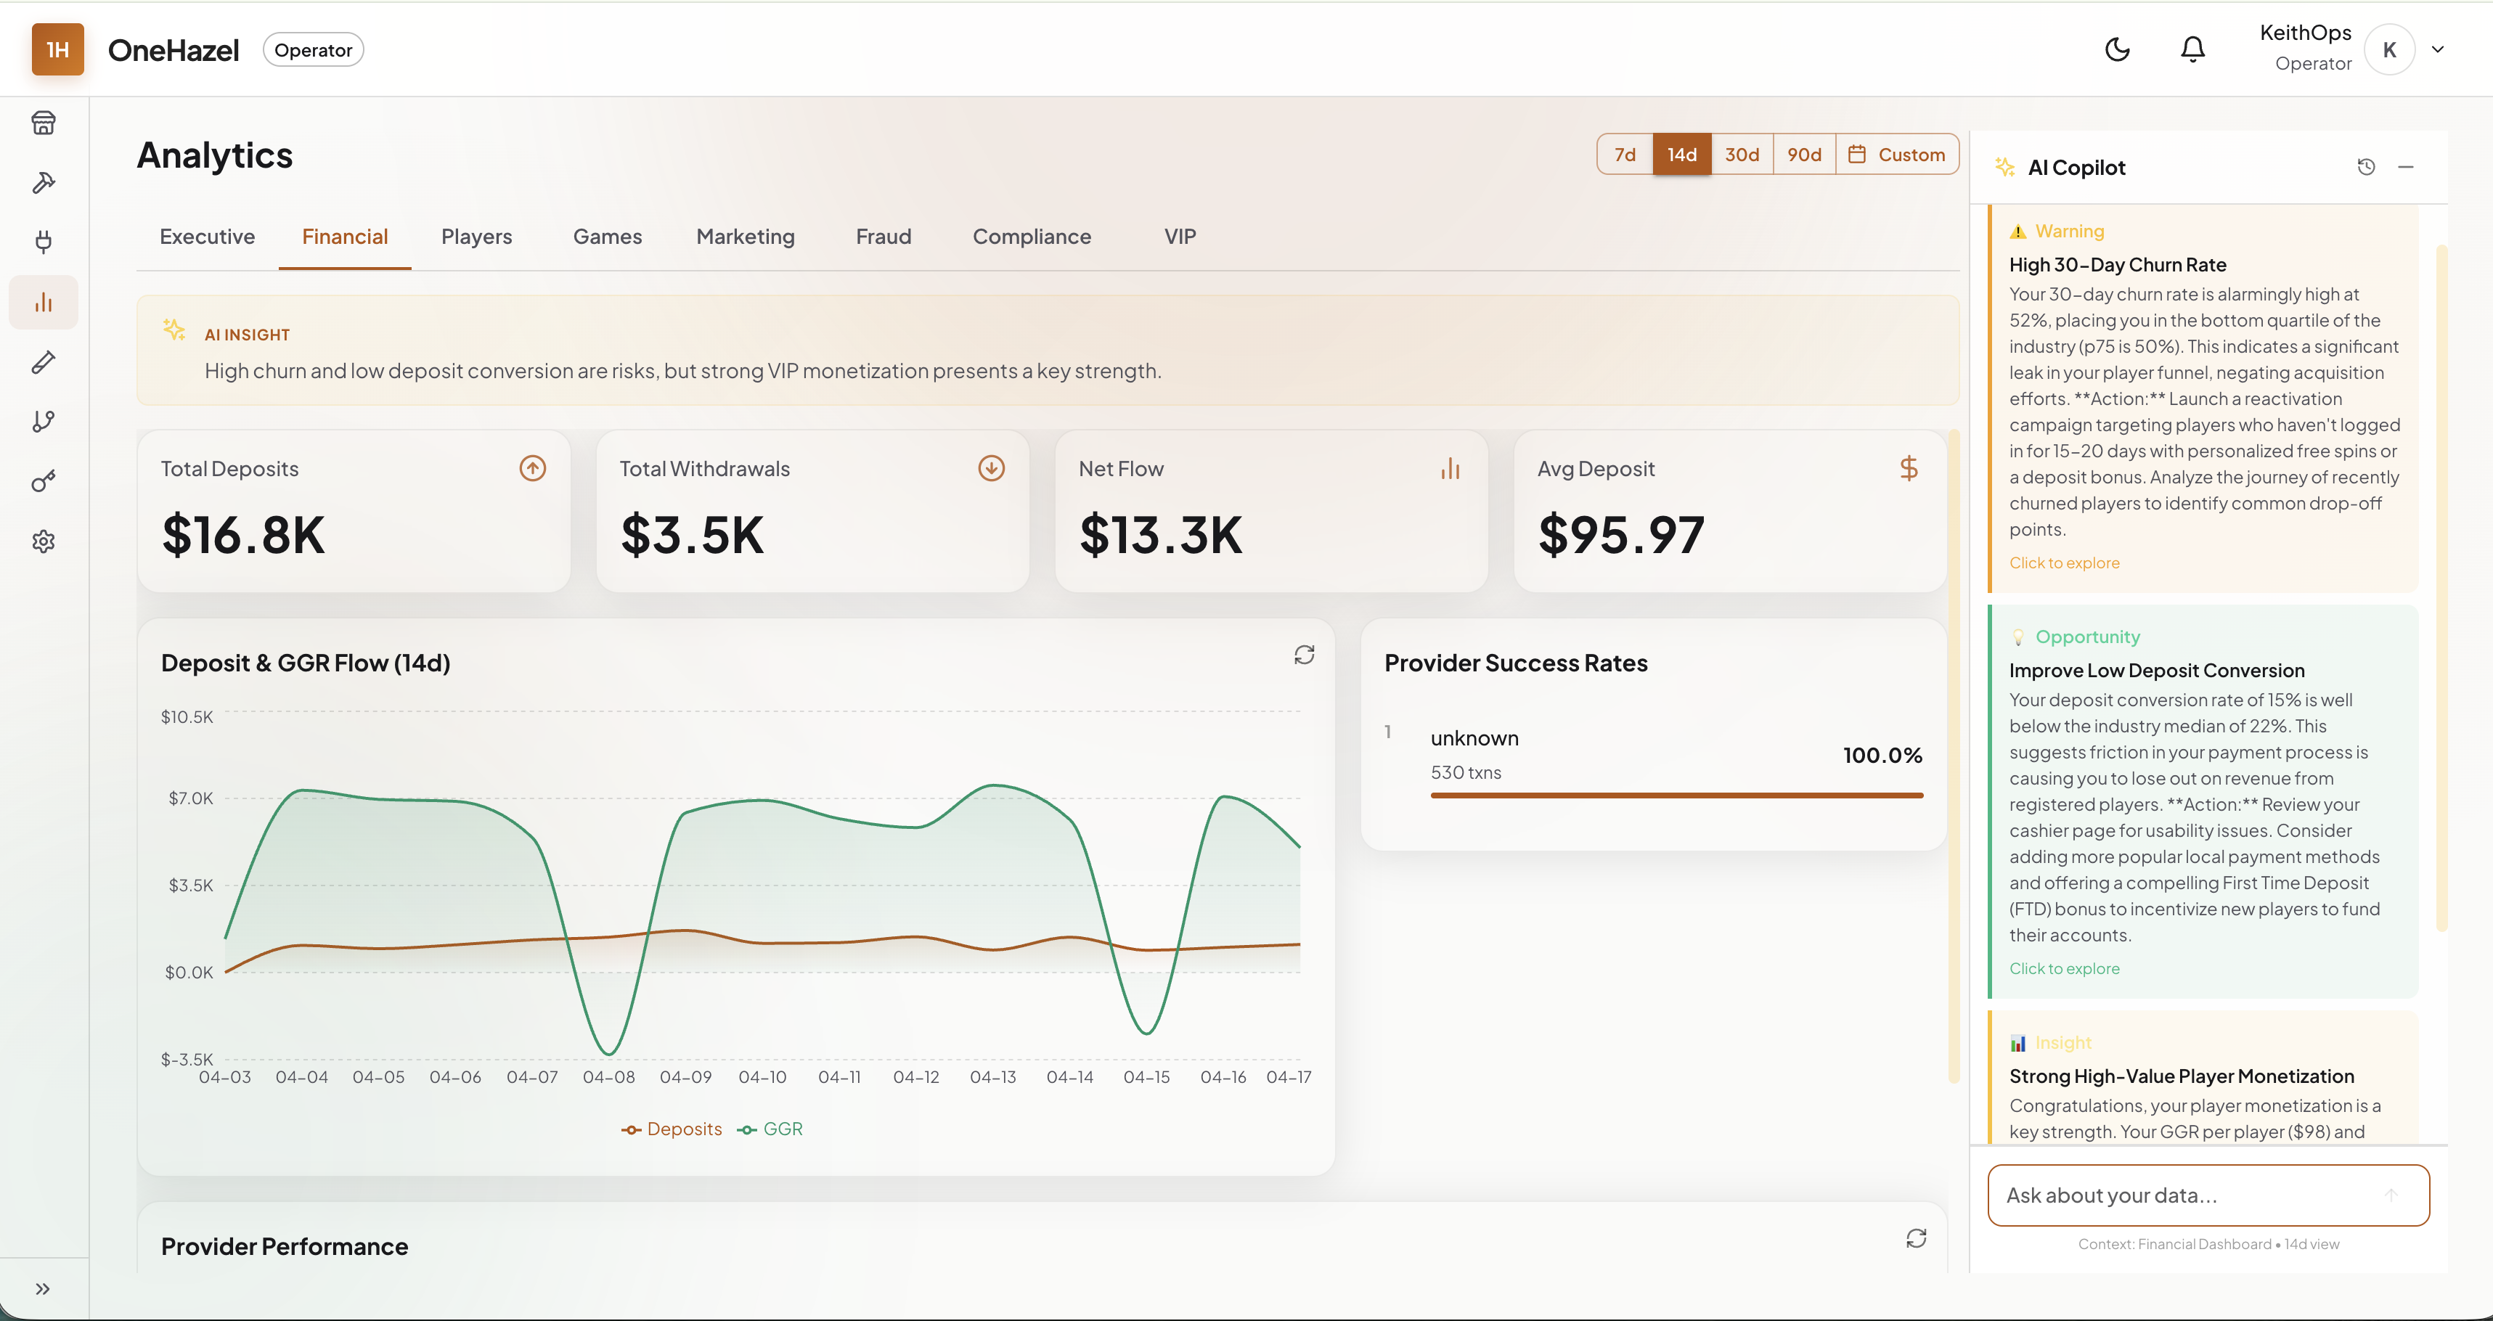Open the pencil edit sidebar icon
The width and height of the screenshot is (2493, 1321).
tap(44, 362)
